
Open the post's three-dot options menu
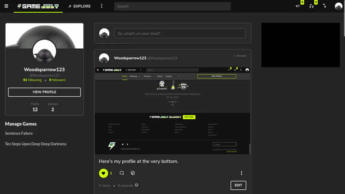point(242,173)
